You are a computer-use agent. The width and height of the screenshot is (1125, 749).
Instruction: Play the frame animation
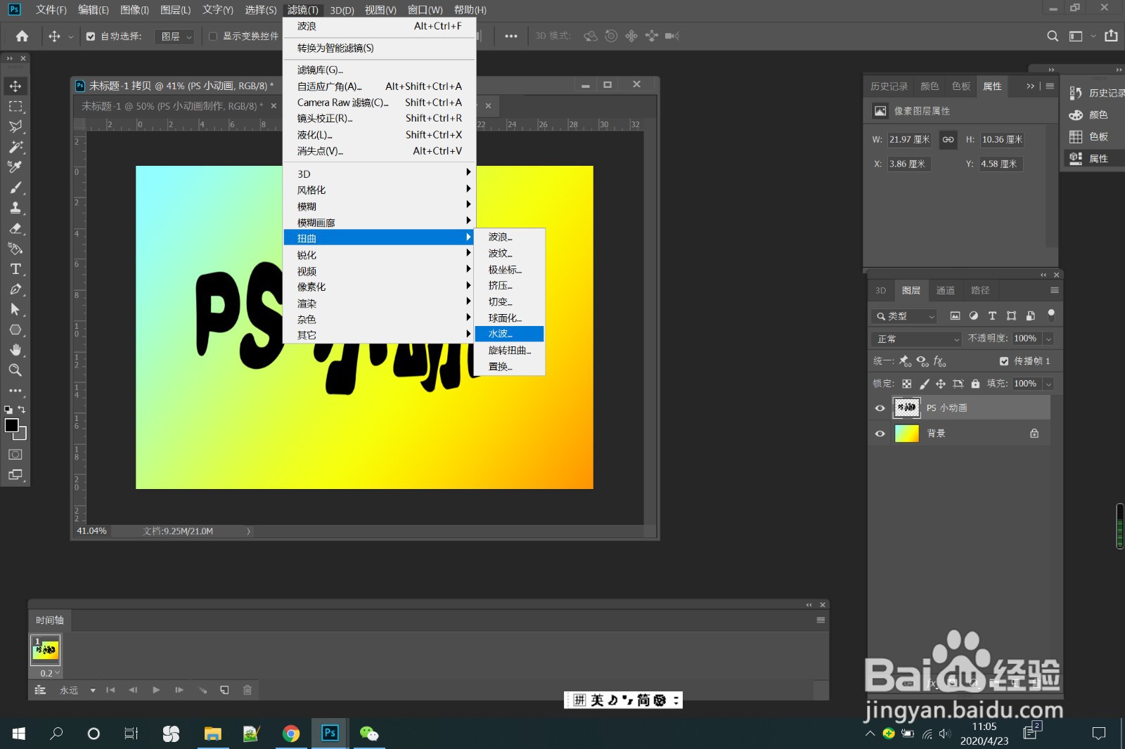point(156,690)
